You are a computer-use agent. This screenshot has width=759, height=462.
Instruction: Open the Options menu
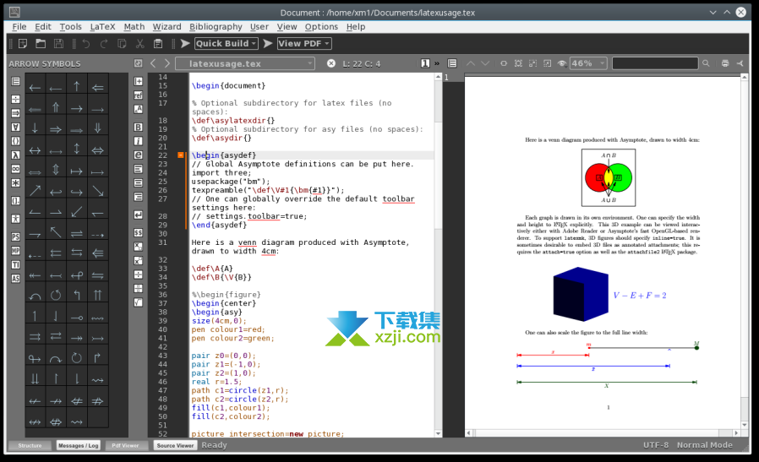tap(321, 27)
